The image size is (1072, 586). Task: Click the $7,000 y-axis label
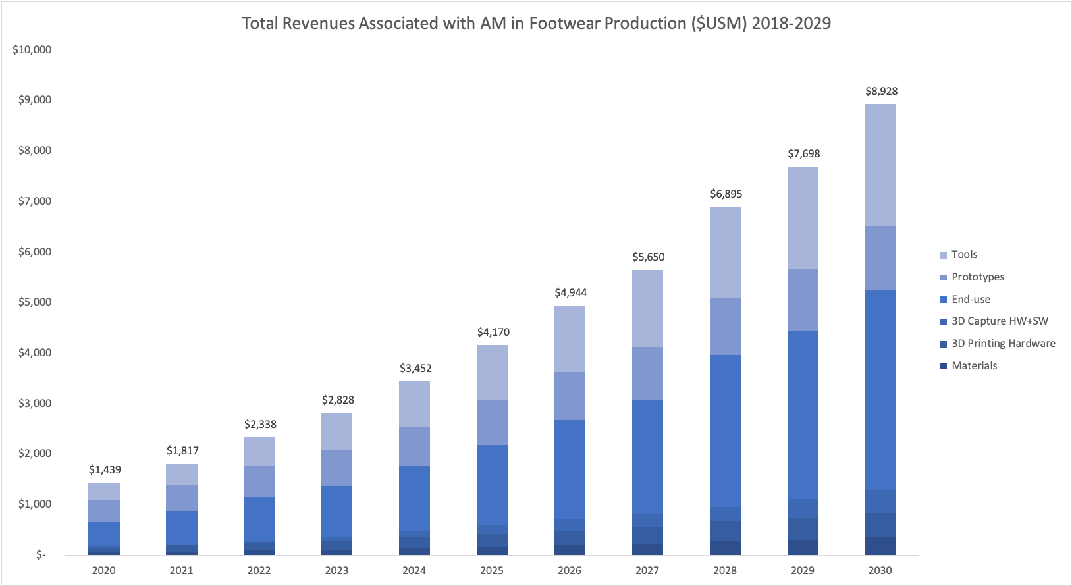(x=35, y=201)
